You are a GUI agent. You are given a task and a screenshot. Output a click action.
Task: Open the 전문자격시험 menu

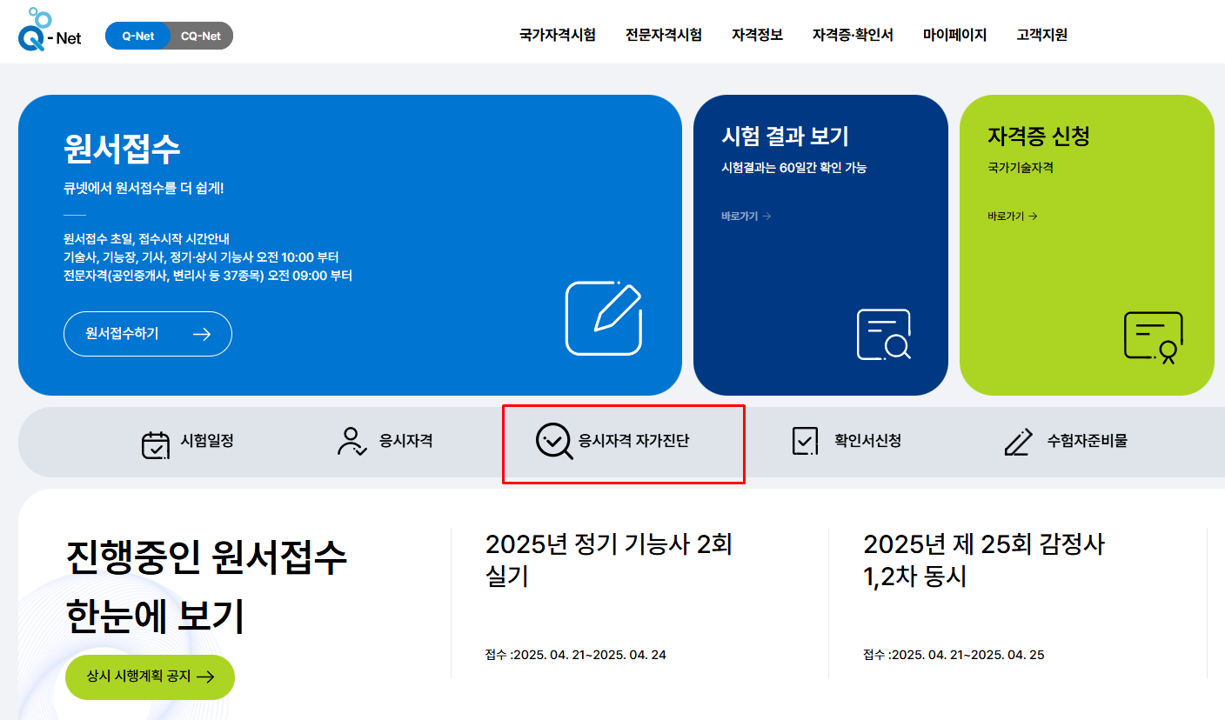(664, 35)
